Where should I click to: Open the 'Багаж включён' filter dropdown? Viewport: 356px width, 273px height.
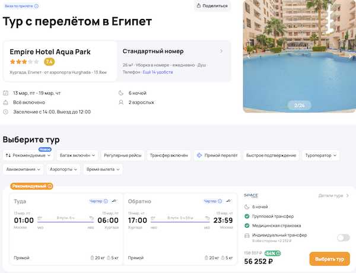[x=78, y=155]
